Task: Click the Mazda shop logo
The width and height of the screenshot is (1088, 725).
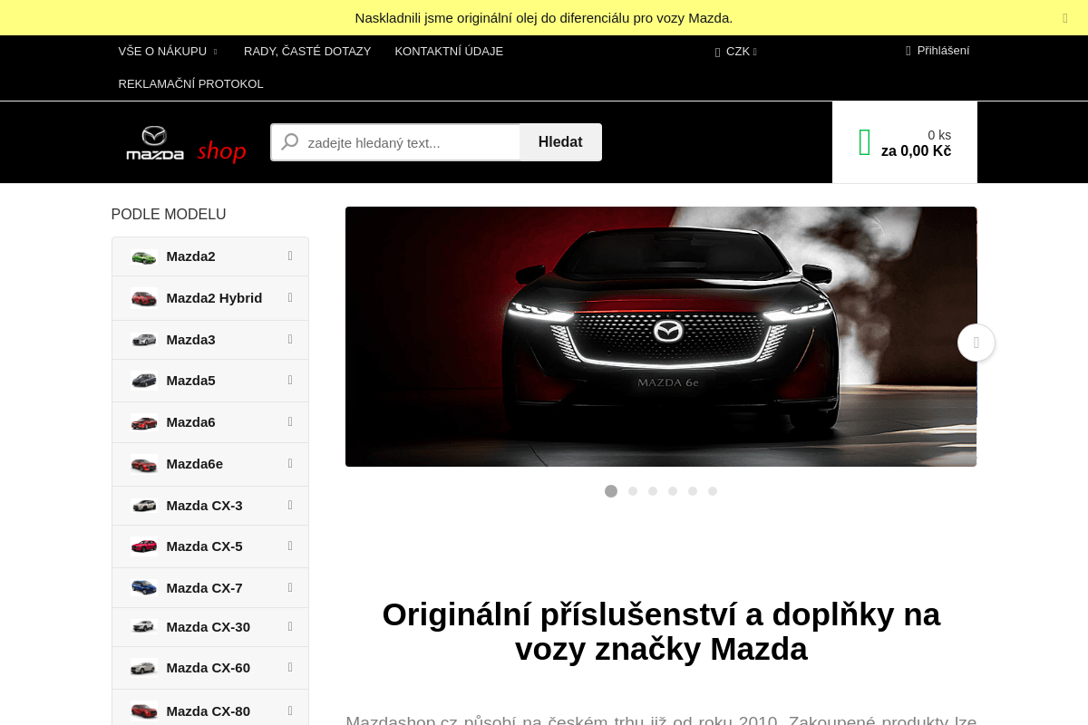Action: (x=186, y=145)
